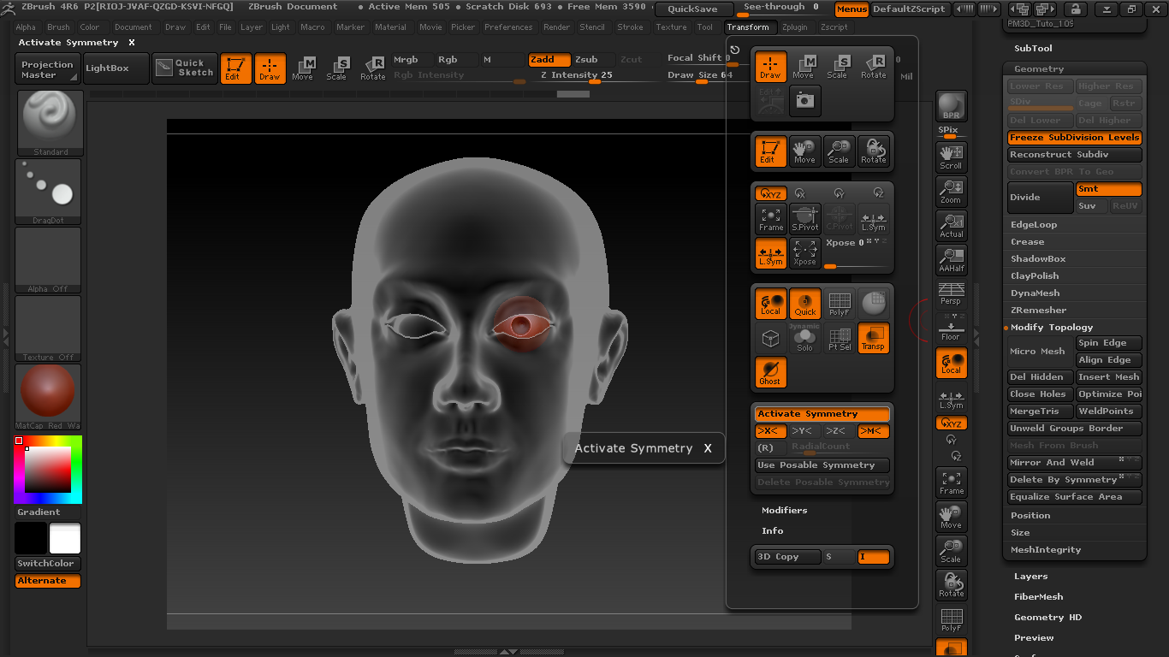Toggle Freeze SubDivision Levels
This screenshot has height=657, width=1169.
pyautogui.click(x=1074, y=138)
